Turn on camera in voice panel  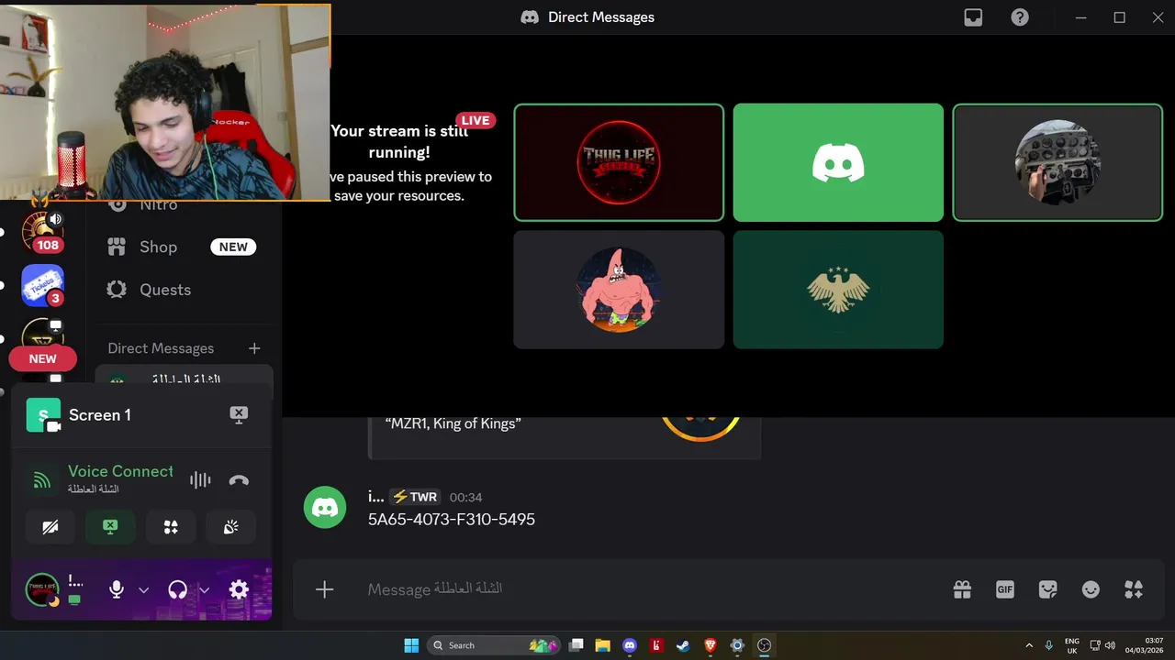pos(50,527)
